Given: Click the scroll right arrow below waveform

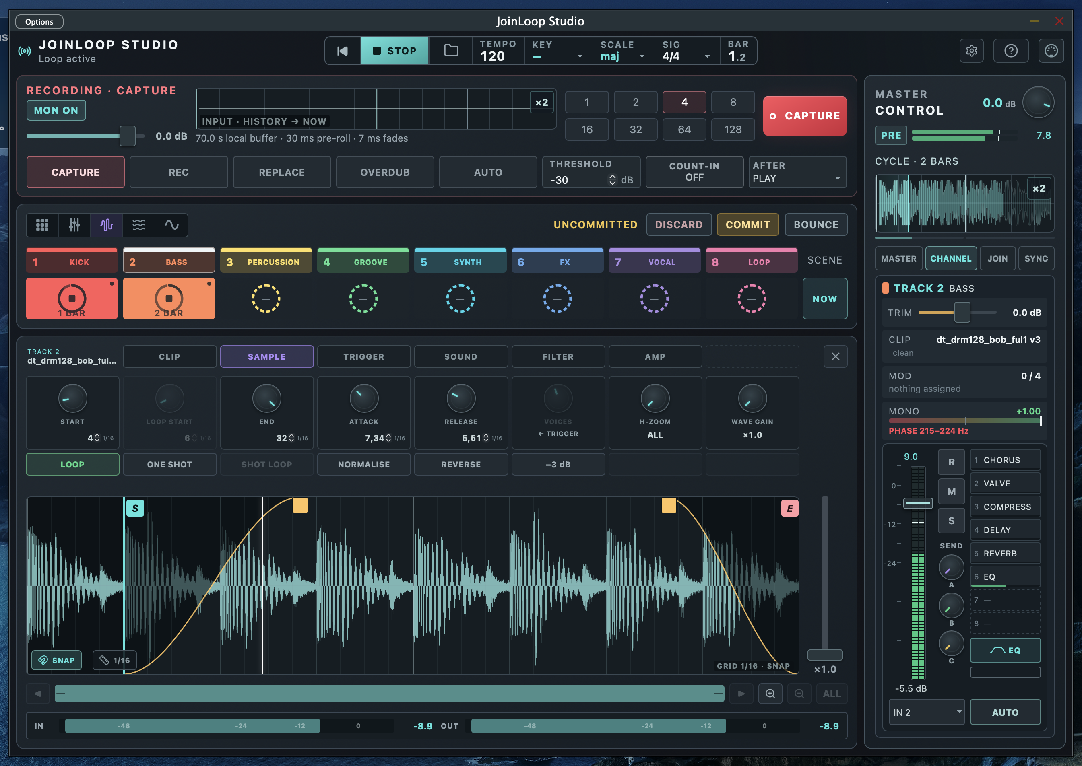Looking at the screenshot, I should (741, 693).
